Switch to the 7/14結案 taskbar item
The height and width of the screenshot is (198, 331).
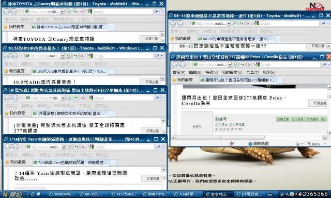point(187,194)
